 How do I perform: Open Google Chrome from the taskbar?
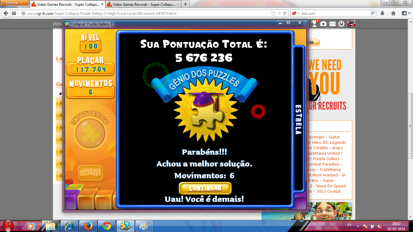pos(106,226)
